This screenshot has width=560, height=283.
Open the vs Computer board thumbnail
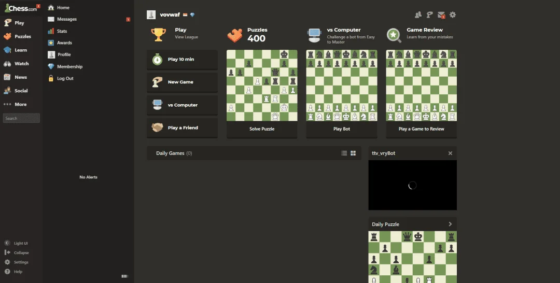pyautogui.click(x=341, y=86)
